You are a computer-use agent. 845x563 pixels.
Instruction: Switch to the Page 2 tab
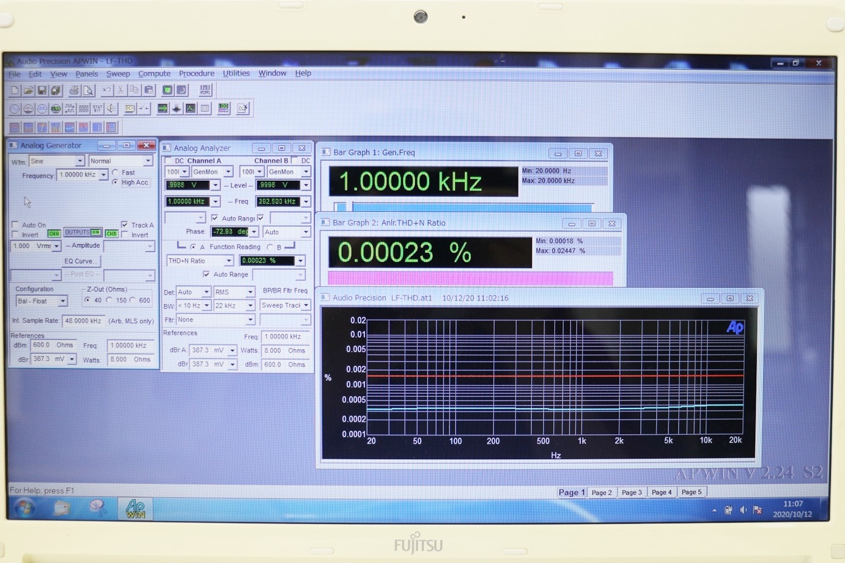pyautogui.click(x=602, y=492)
